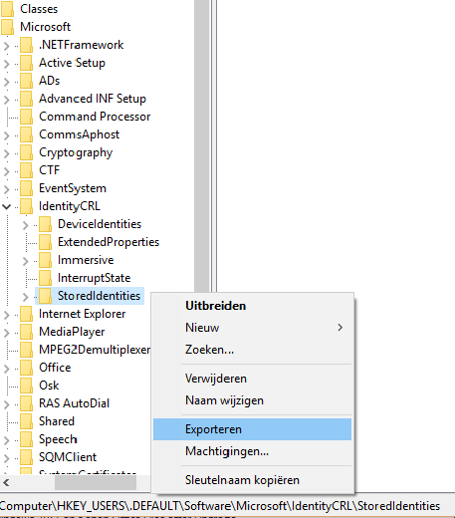Expand the Office key
Screen dimensions: 455x518
pyautogui.click(x=7, y=369)
